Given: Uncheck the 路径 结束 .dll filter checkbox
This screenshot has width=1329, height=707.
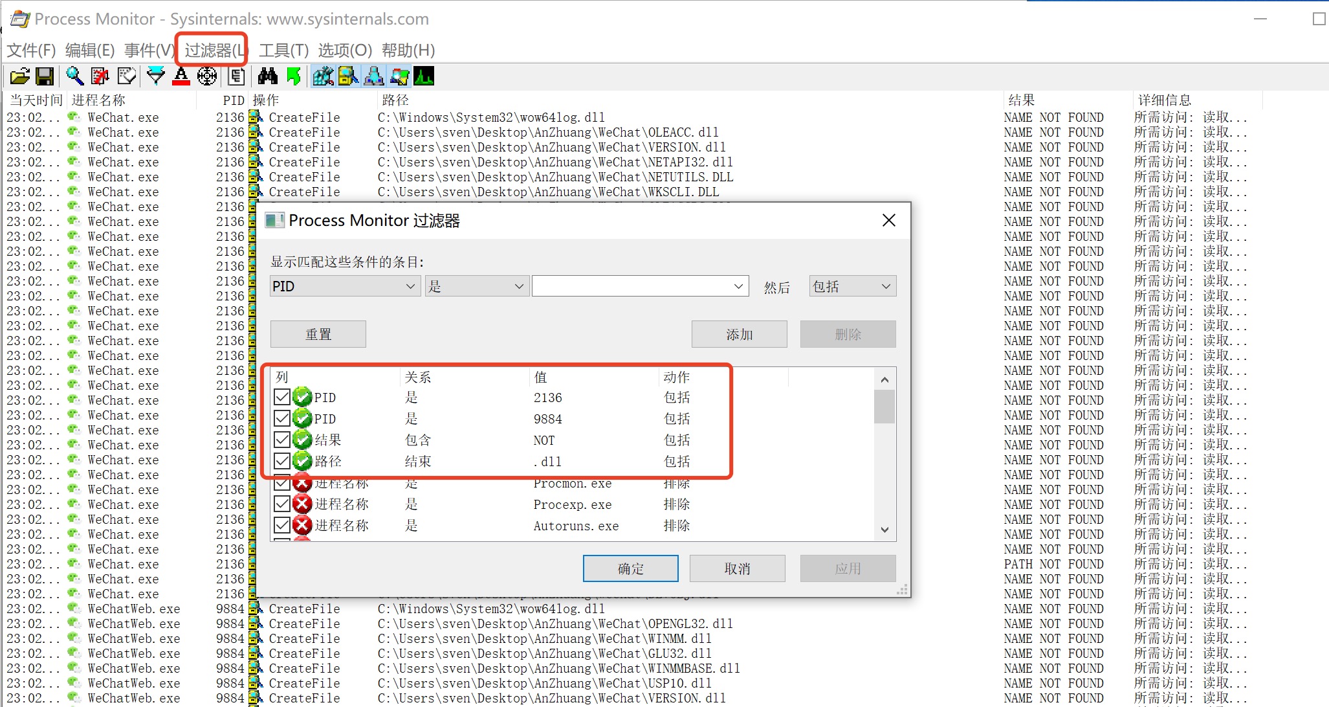Looking at the screenshot, I should pos(281,461).
